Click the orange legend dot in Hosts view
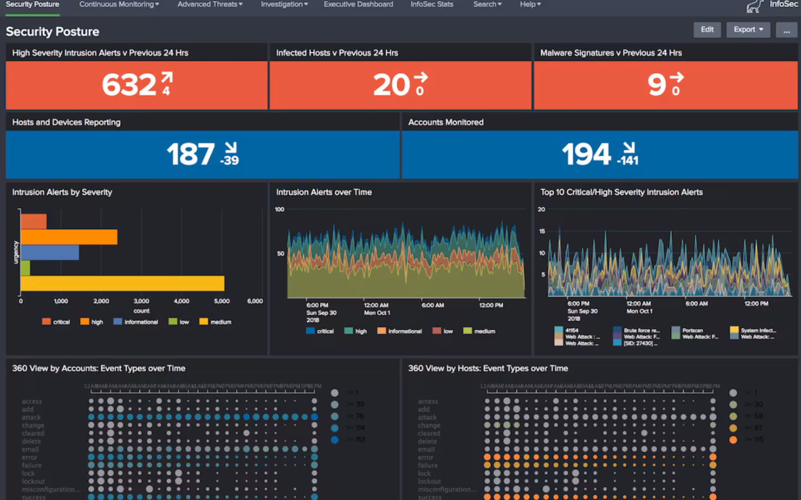This screenshot has width=801, height=500. point(733,440)
